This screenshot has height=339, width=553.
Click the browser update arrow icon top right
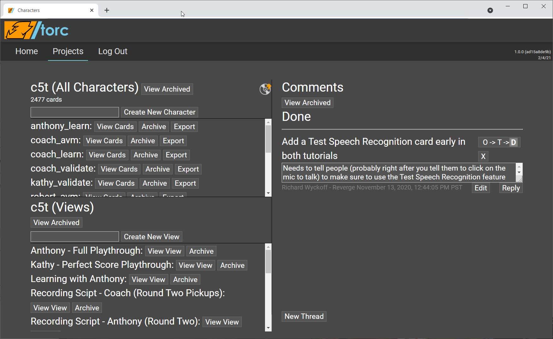coord(490,10)
